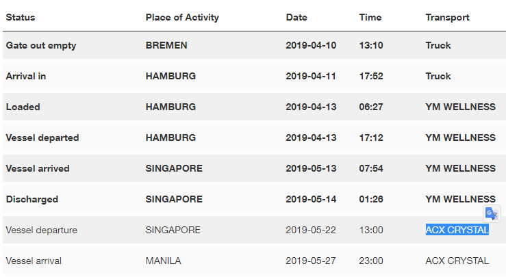Click the Arrival in status cell
506x277 pixels.
(x=26, y=76)
